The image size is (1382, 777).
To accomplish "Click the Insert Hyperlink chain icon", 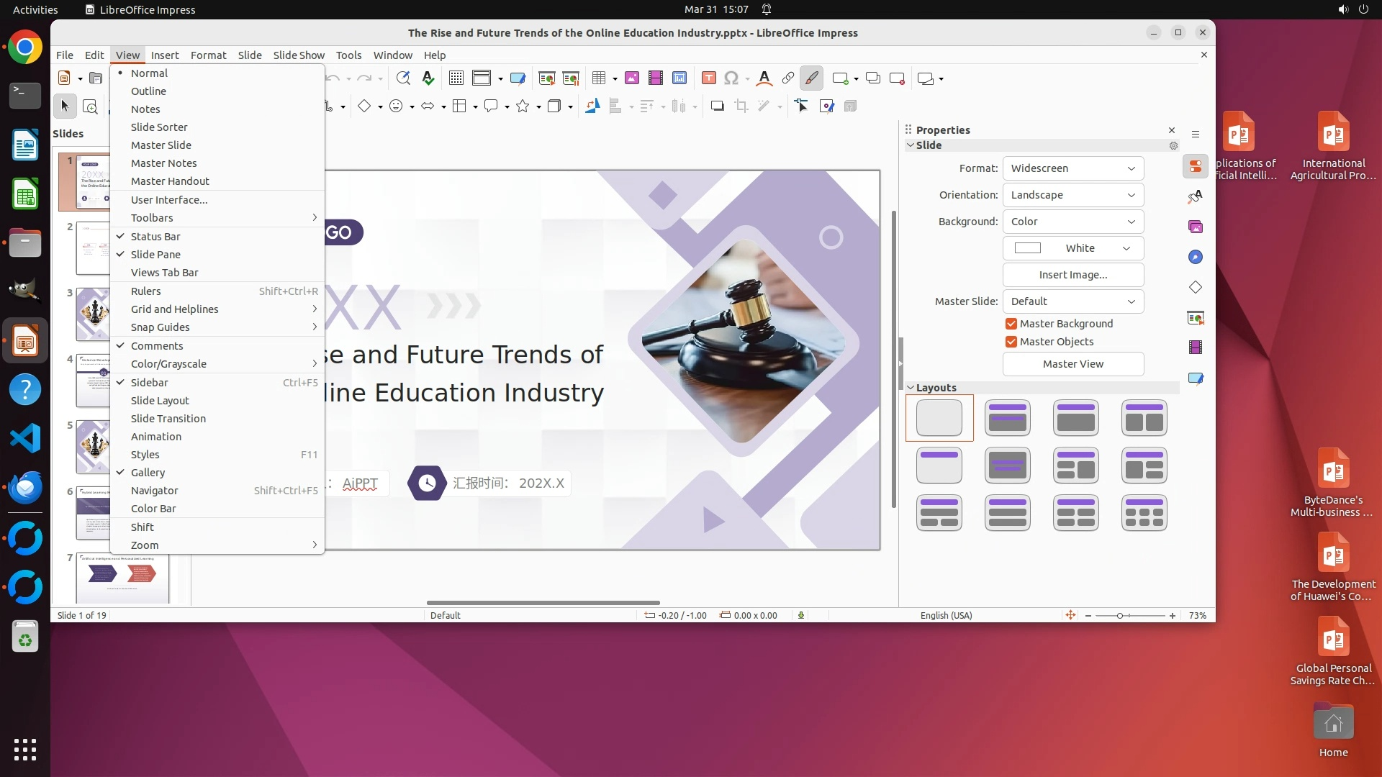I will [787, 78].
